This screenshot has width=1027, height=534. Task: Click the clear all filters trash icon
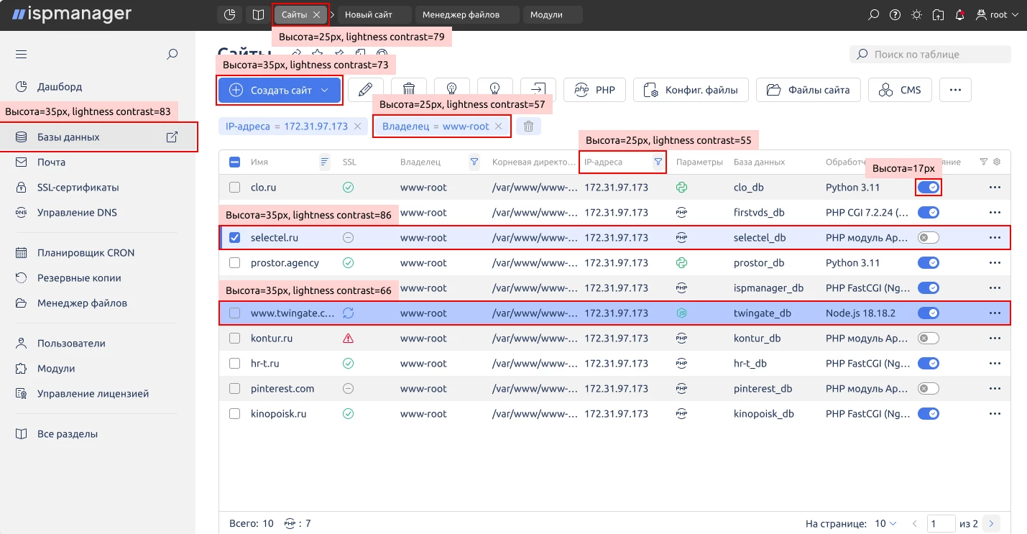pos(528,126)
